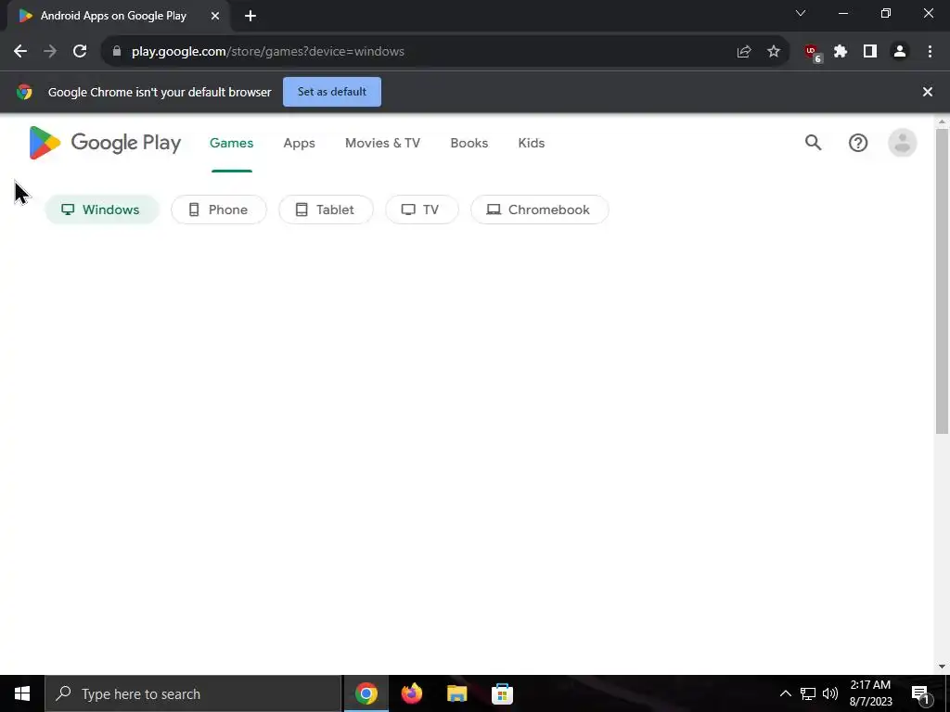Show hidden system tray icons
The width and height of the screenshot is (950, 712).
(x=785, y=693)
